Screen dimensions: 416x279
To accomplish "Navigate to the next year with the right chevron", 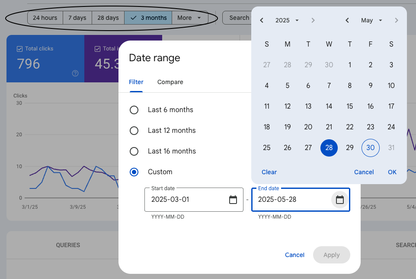I will (x=313, y=20).
